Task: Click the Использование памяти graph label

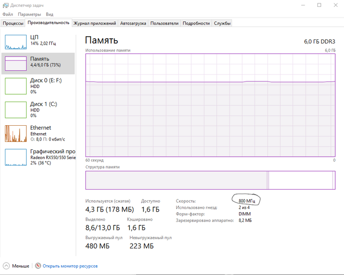Action: click(x=108, y=50)
